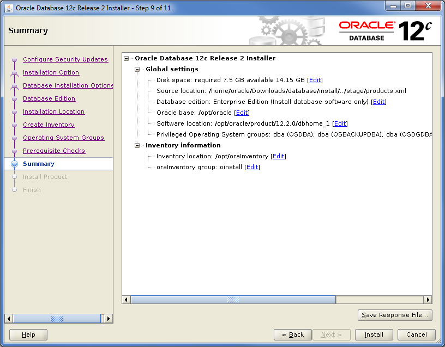Image resolution: width=445 pixels, height=347 pixels.
Task: Open Help for the installer
Action: [28, 334]
